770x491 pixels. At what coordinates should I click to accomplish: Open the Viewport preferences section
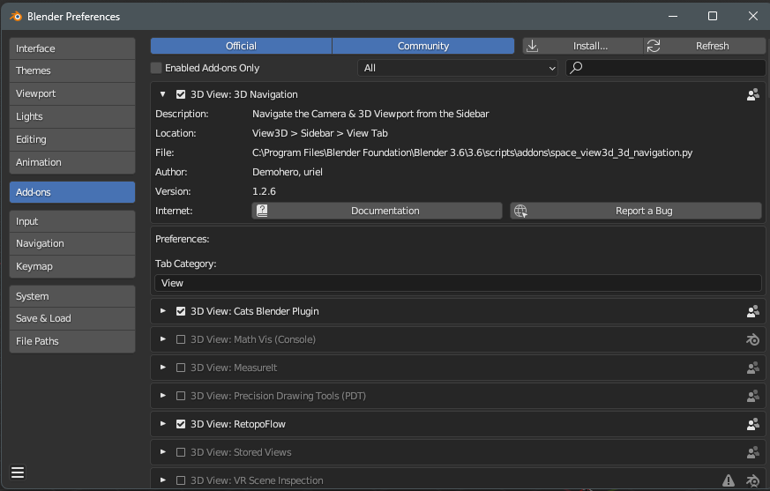pyautogui.click(x=72, y=93)
